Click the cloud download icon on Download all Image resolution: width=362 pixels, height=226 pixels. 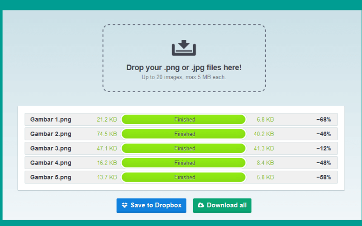pyautogui.click(x=201, y=205)
